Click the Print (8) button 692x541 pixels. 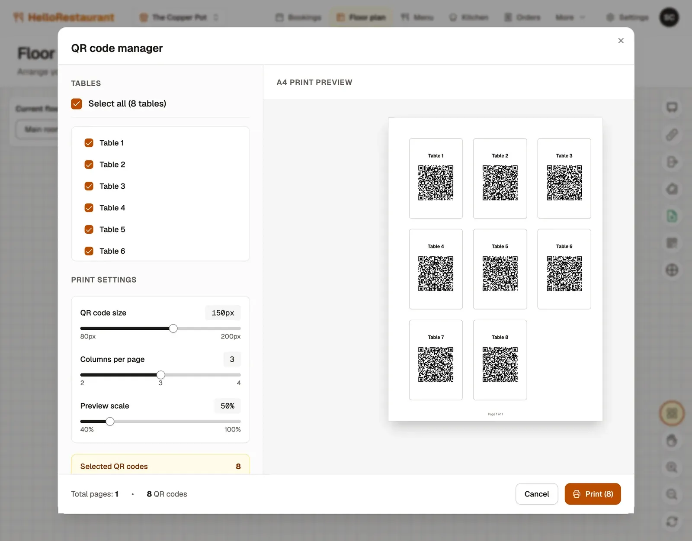(x=593, y=494)
